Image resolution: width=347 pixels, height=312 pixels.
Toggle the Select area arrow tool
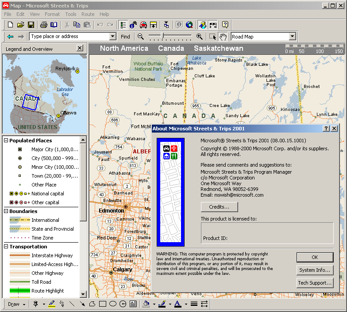click(212, 37)
